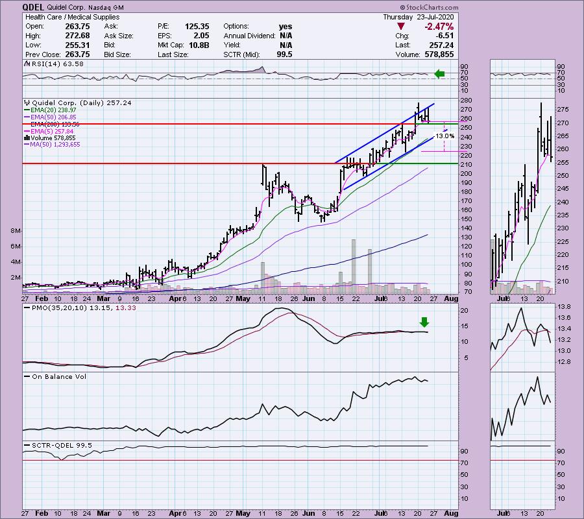584x519 pixels.
Task: Click the header Volume value 578,855
Action: click(439, 54)
